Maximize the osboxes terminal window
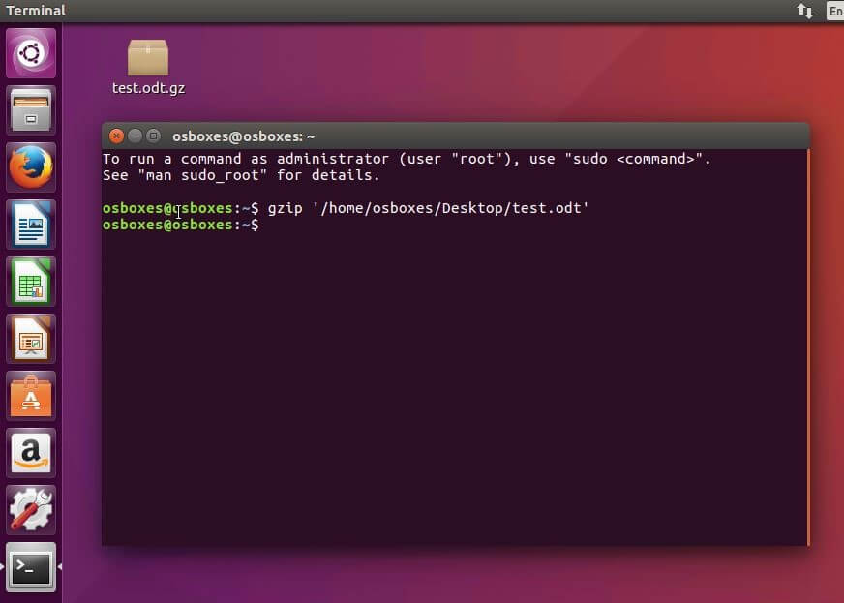The width and height of the screenshot is (844, 603). 151,136
